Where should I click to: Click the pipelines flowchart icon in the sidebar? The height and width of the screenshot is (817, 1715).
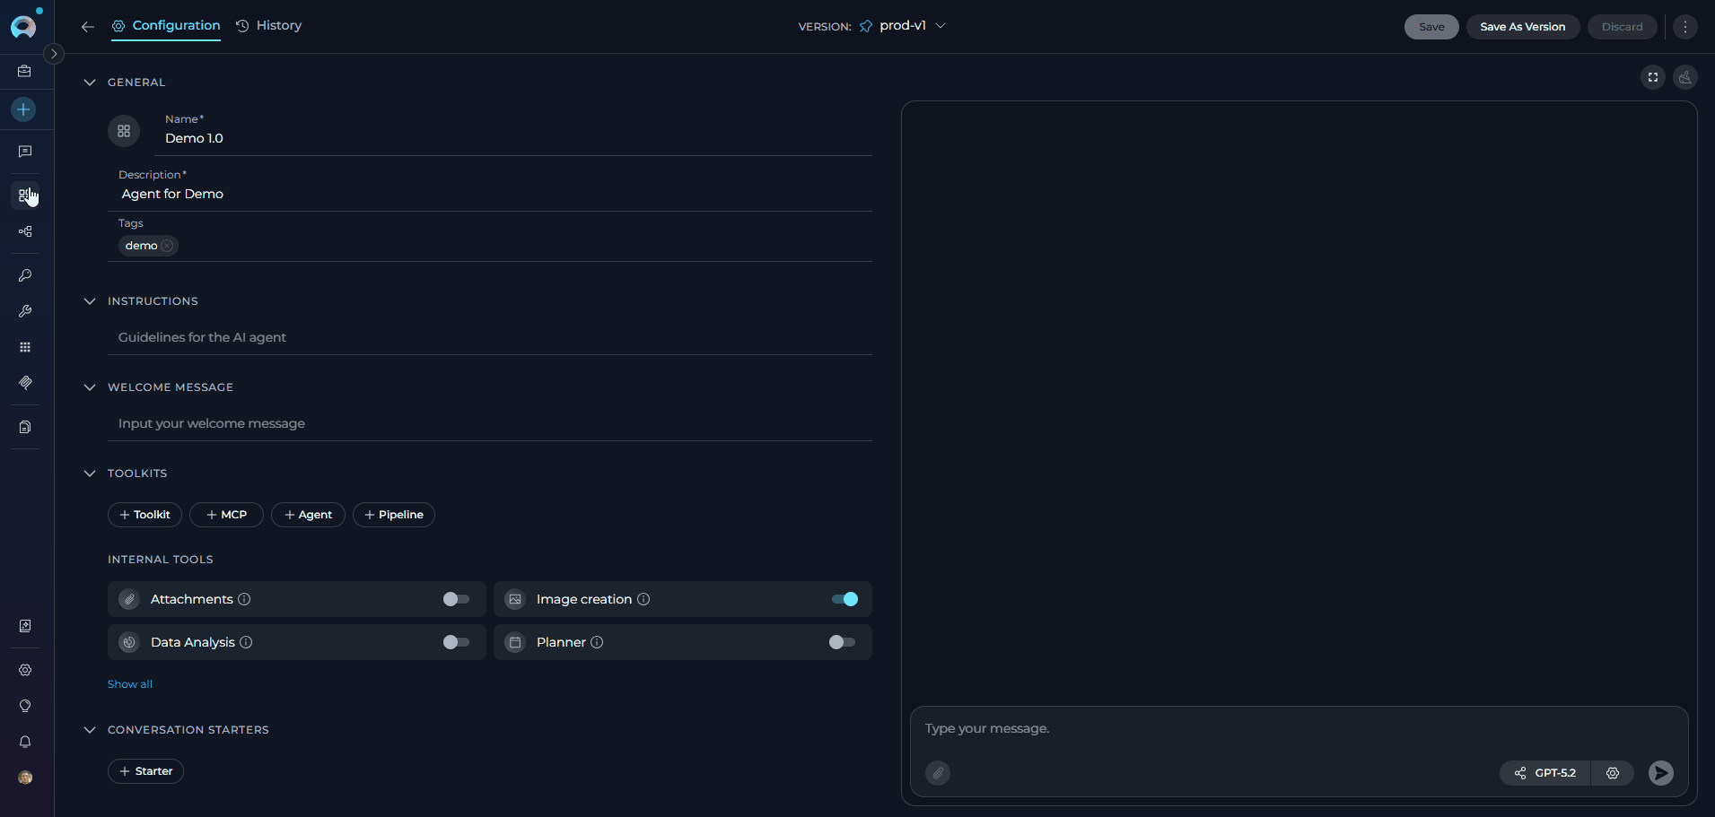[25, 231]
